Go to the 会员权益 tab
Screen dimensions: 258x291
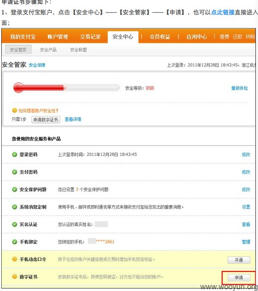(160, 37)
